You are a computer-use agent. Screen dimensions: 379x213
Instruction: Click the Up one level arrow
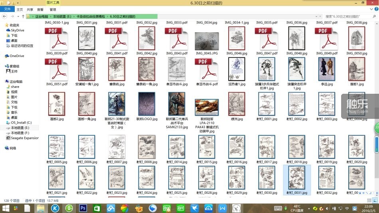point(24,16)
